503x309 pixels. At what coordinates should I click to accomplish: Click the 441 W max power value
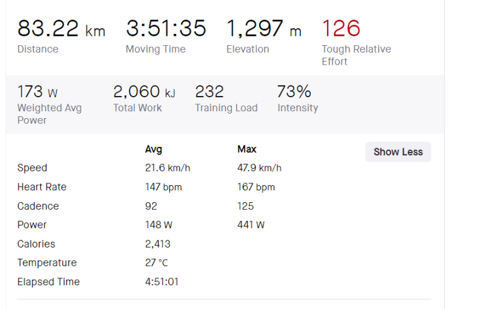(251, 225)
